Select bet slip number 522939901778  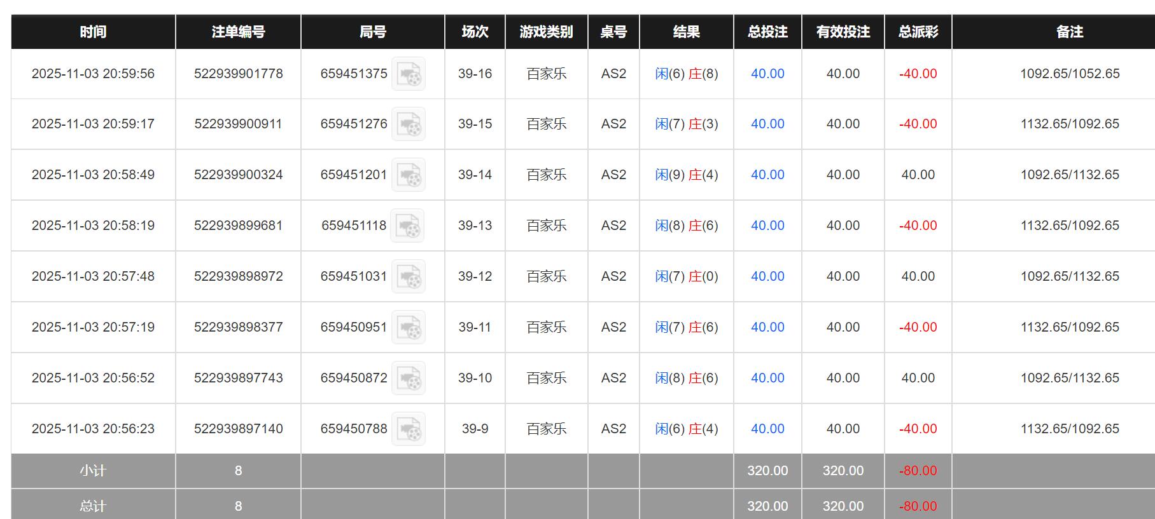tap(238, 74)
